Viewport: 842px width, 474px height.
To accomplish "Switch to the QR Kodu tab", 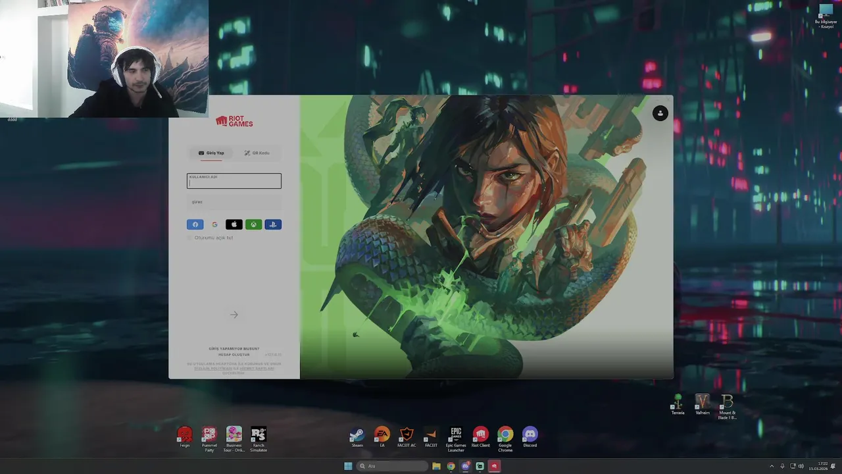I will click(x=257, y=153).
